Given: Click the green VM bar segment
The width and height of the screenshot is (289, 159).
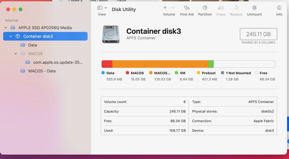Looking at the screenshot, I should (211, 64).
